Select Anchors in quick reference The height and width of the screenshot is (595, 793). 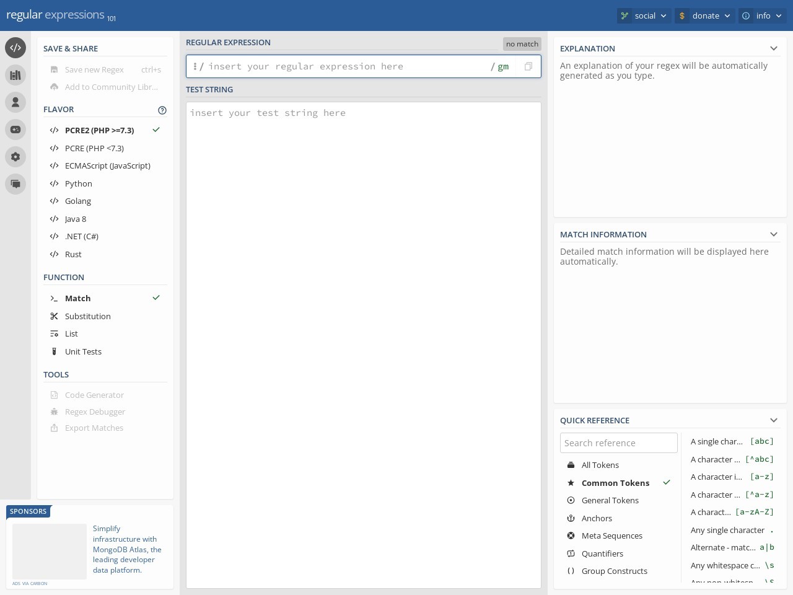[x=597, y=518]
